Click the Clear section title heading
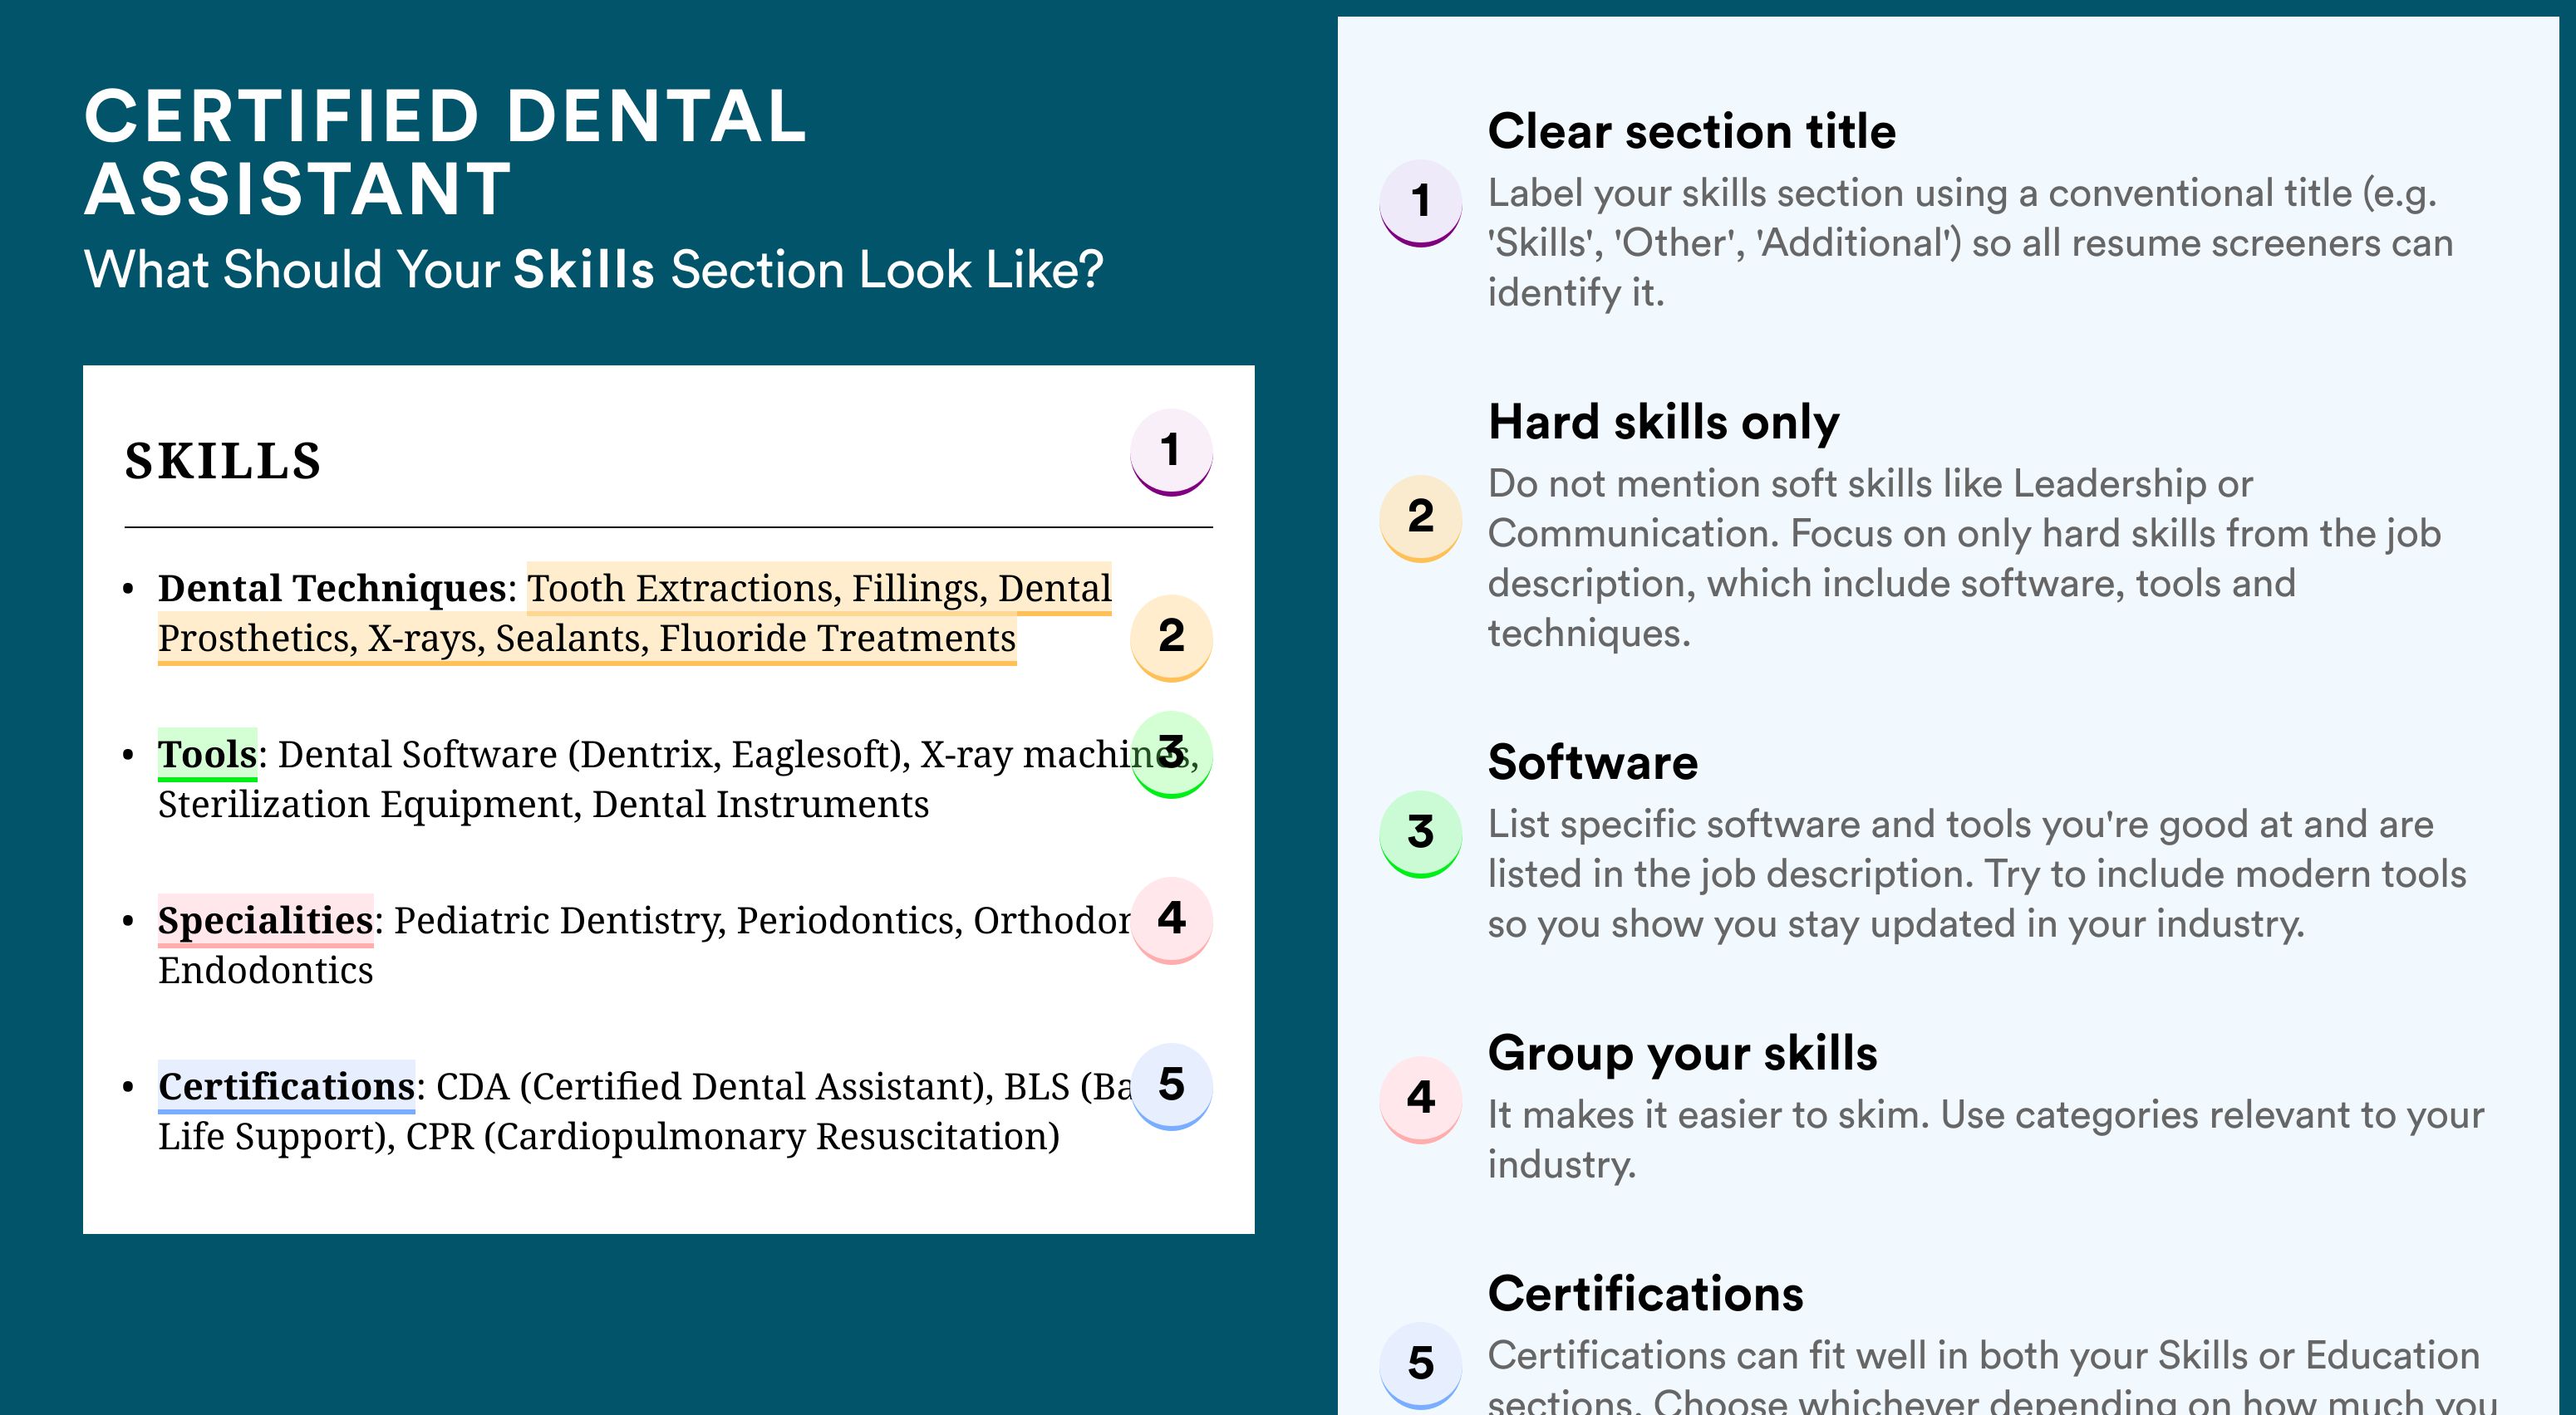Viewport: 2576px width, 1415px height. (1692, 132)
